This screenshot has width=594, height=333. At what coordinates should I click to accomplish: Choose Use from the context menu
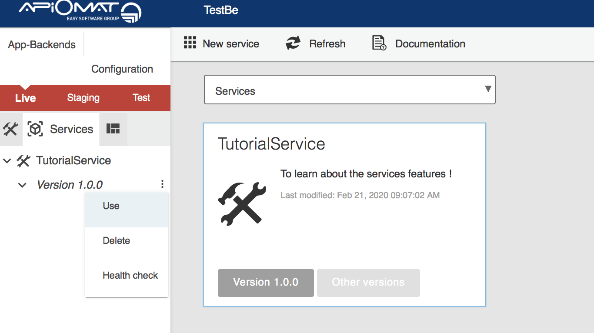pos(111,206)
